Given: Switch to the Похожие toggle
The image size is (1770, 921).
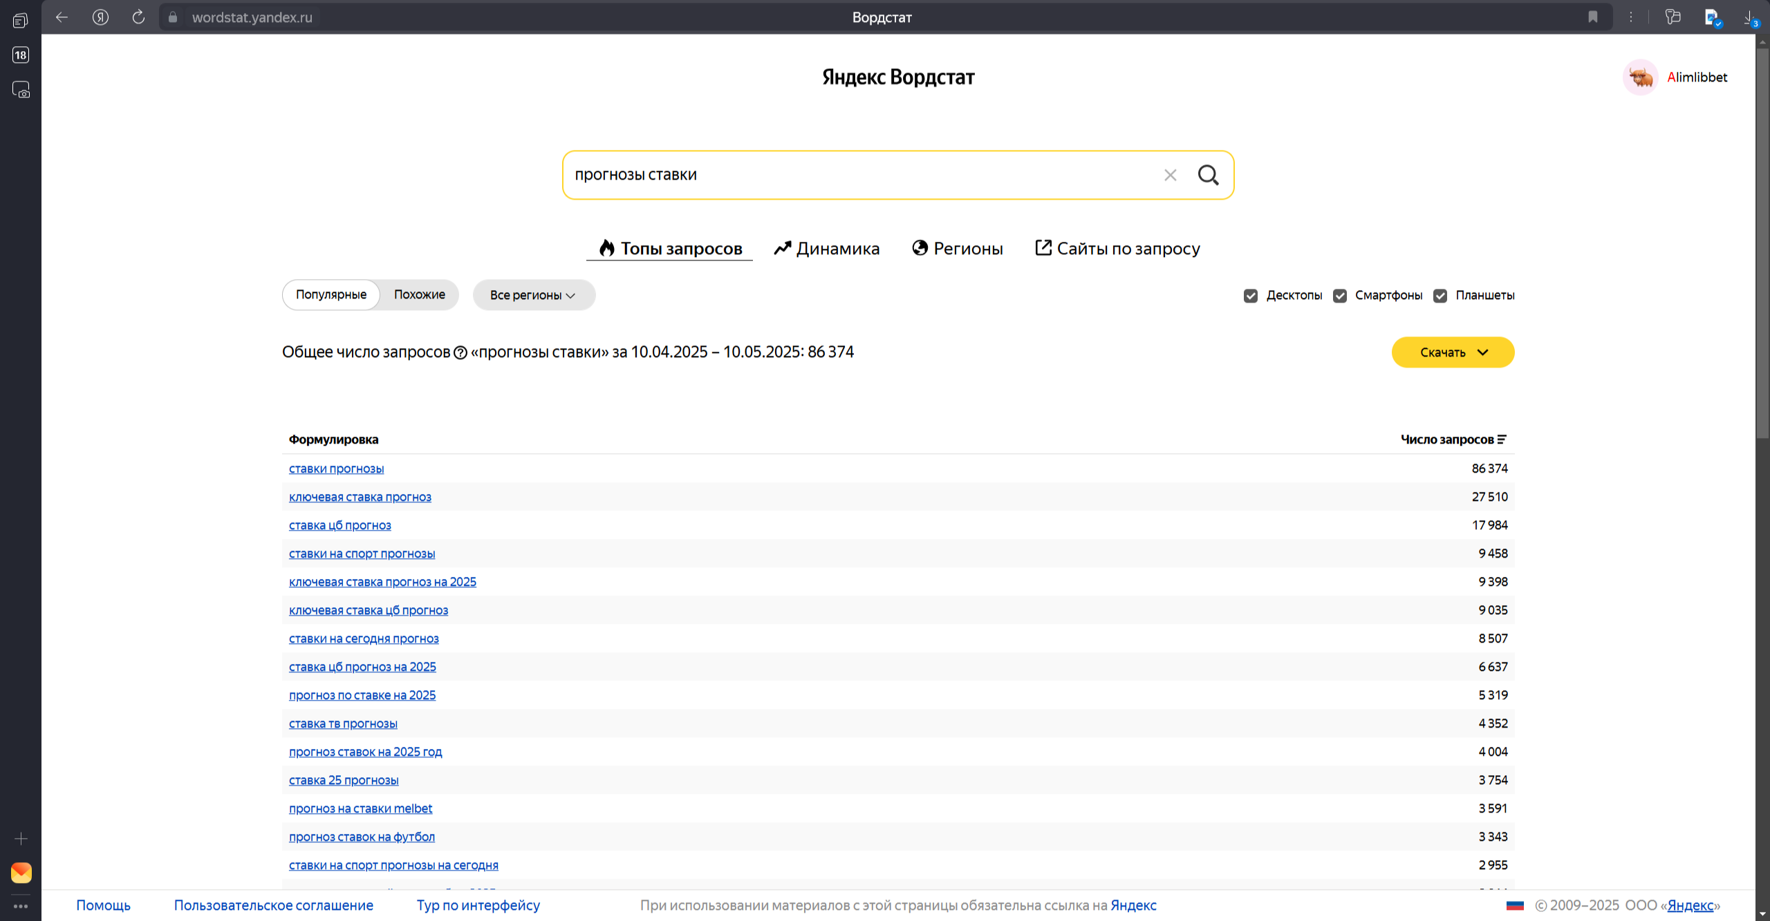Looking at the screenshot, I should pos(420,295).
